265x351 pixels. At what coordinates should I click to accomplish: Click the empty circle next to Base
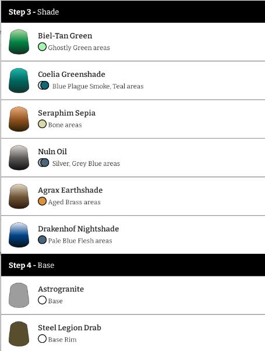pyautogui.click(x=42, y=300)
